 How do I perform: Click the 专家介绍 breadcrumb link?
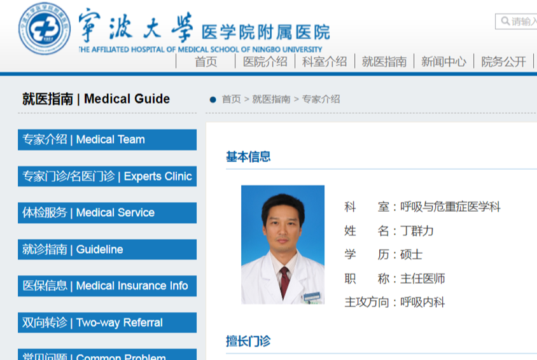click(321, 99)
